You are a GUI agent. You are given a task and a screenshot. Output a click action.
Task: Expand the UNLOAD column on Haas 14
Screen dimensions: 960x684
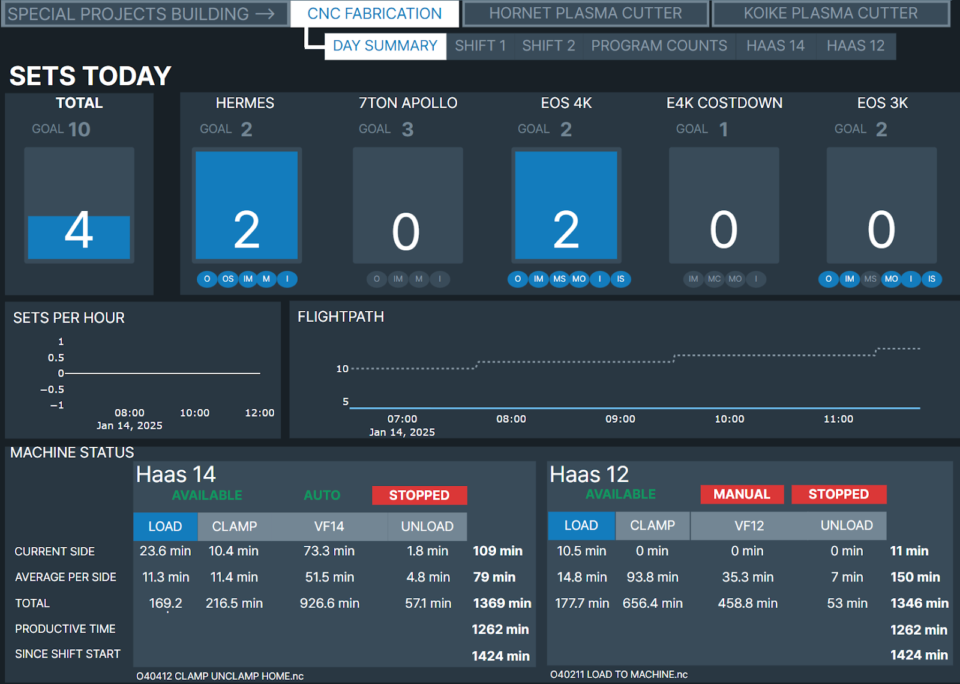click(427, 527)
